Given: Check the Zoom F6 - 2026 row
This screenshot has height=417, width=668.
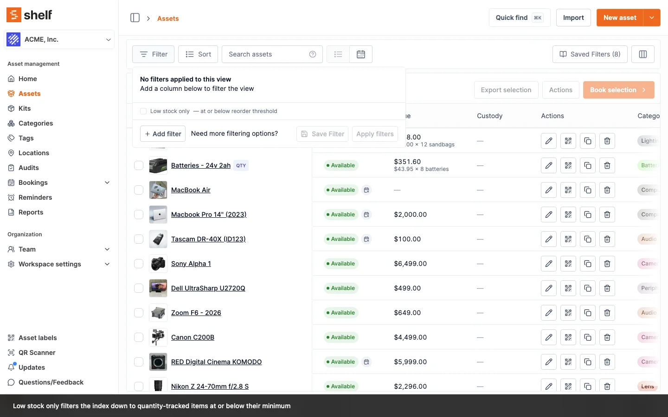Looking at the screenshot, I should pyautogui.click(x=139, y=313).
